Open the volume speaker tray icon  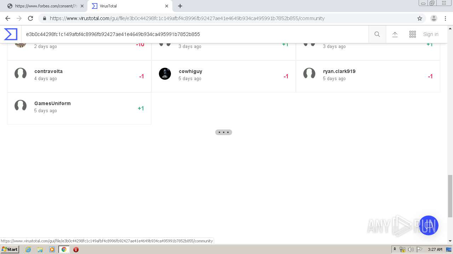coord(411,249)
